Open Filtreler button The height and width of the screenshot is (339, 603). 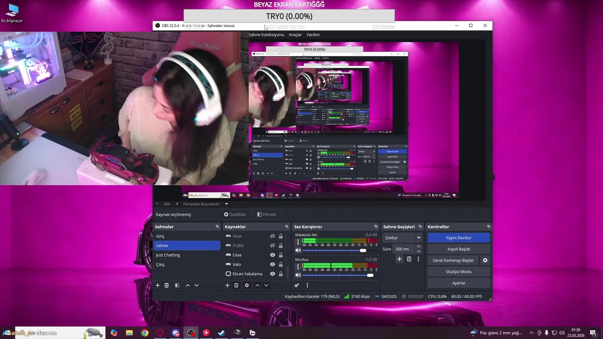click(267, 214)
